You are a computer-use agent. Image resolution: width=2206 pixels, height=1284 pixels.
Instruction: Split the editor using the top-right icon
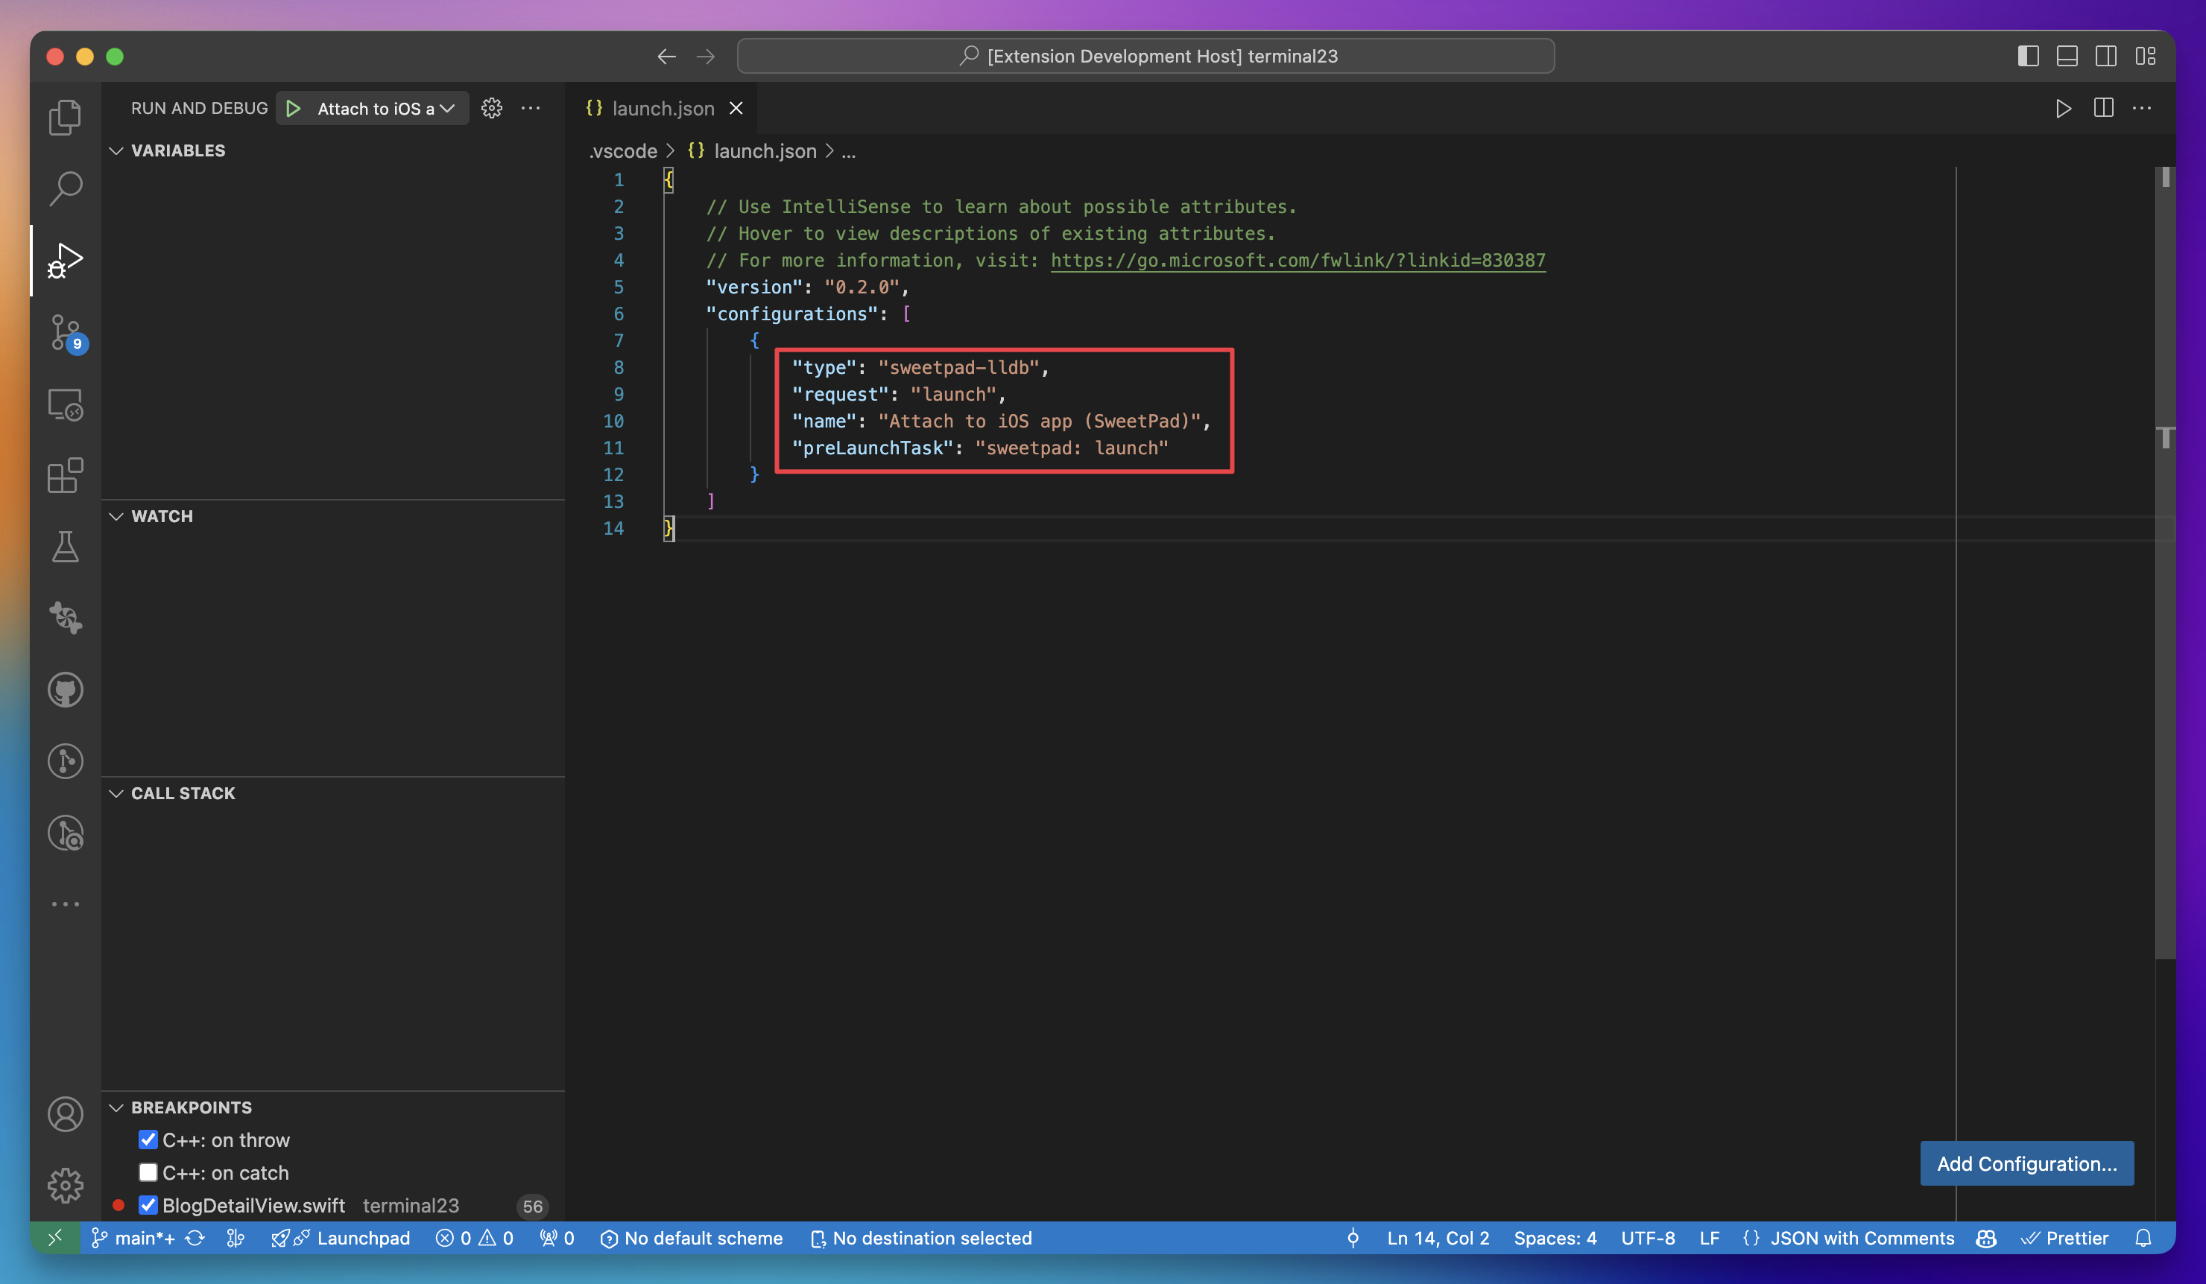tap(2104, 107)
